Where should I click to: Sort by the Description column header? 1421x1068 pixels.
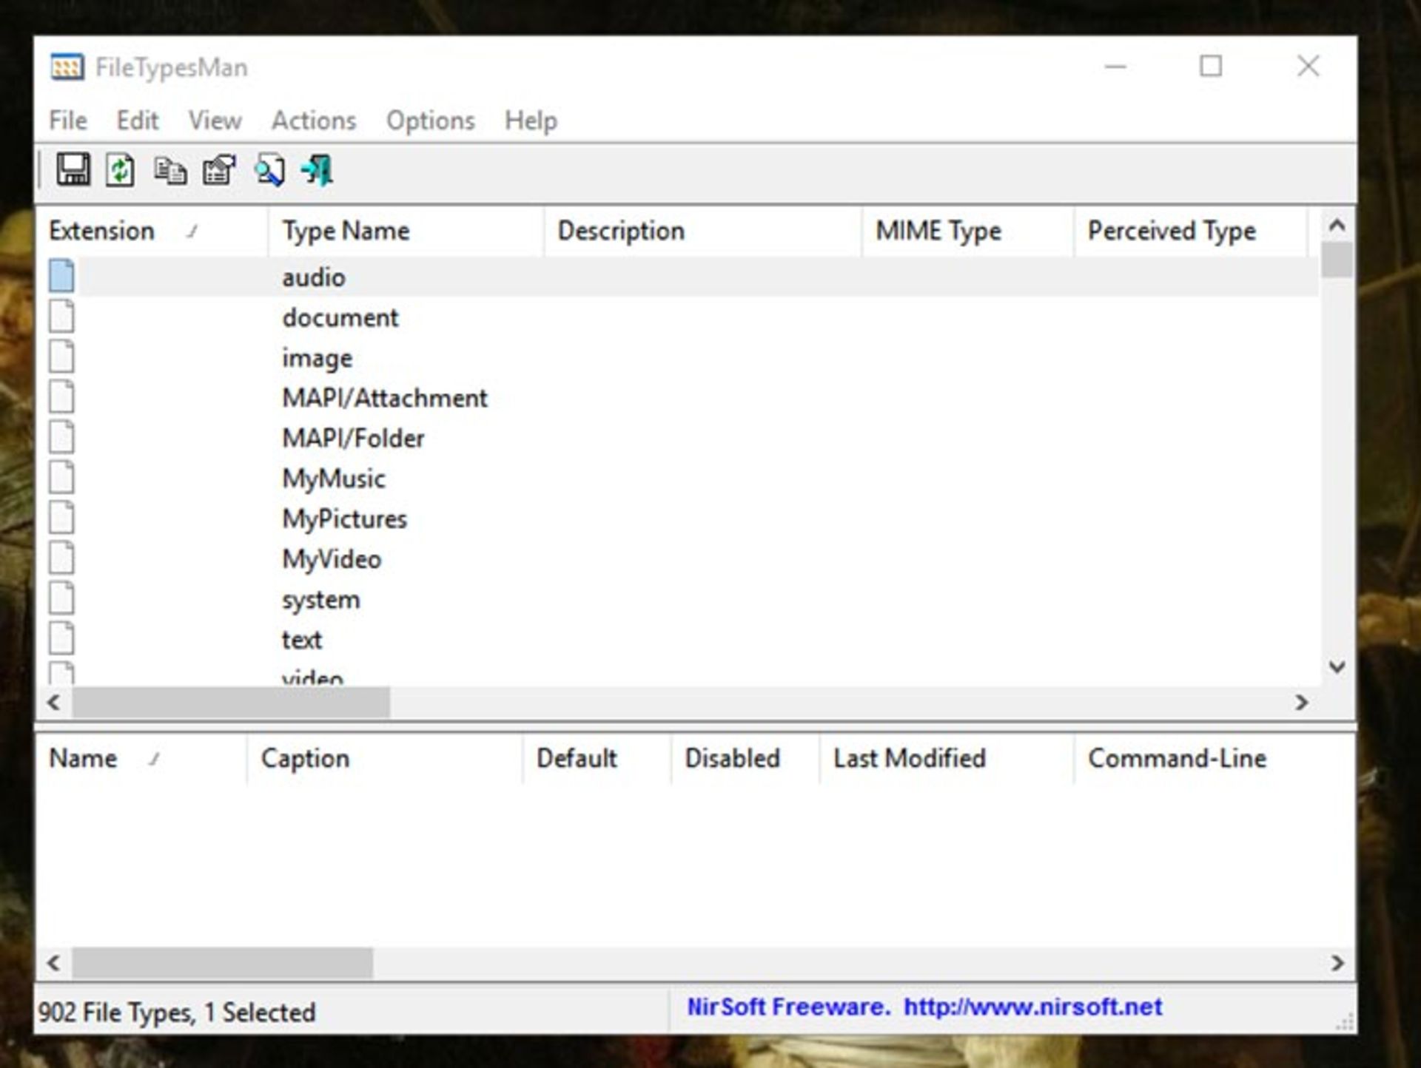(703, 231)
